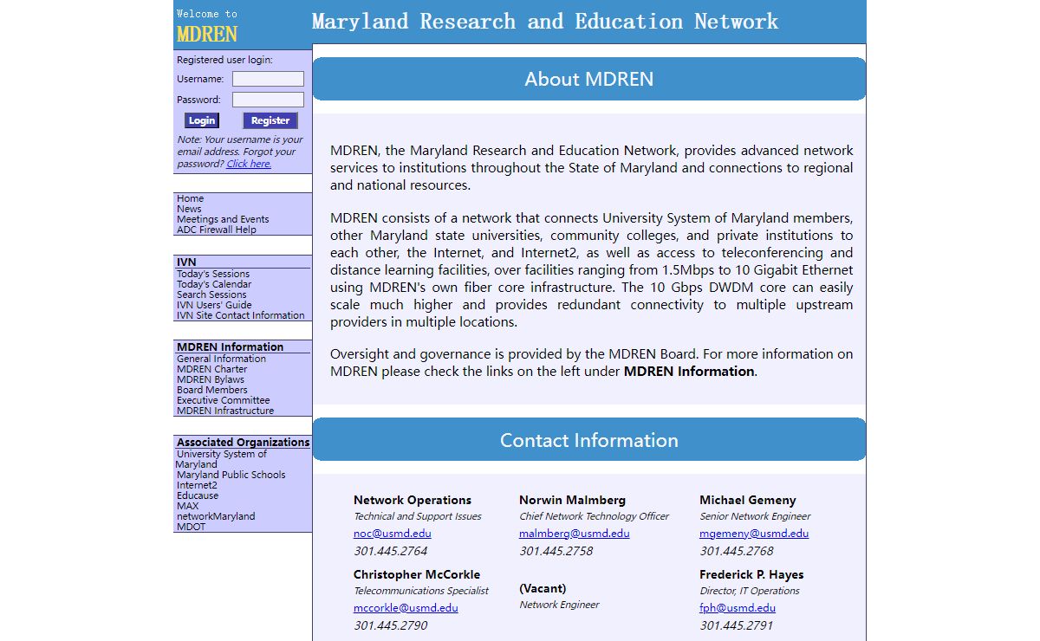This screenshot has width=1040, height=641.
Task: Focus the Password input field
Action: point(268,100)
